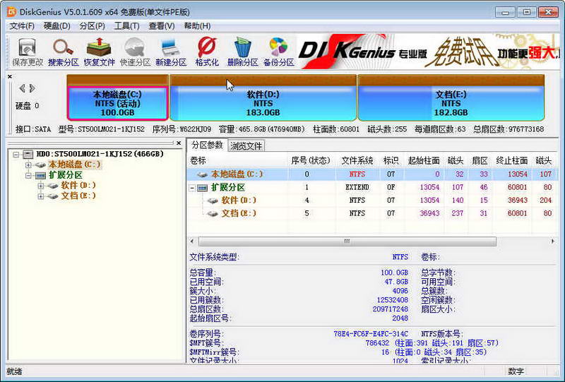Click the table's horizontal scrollbar thumb
The image size is (565, 382).
click(x=347, y=241)
